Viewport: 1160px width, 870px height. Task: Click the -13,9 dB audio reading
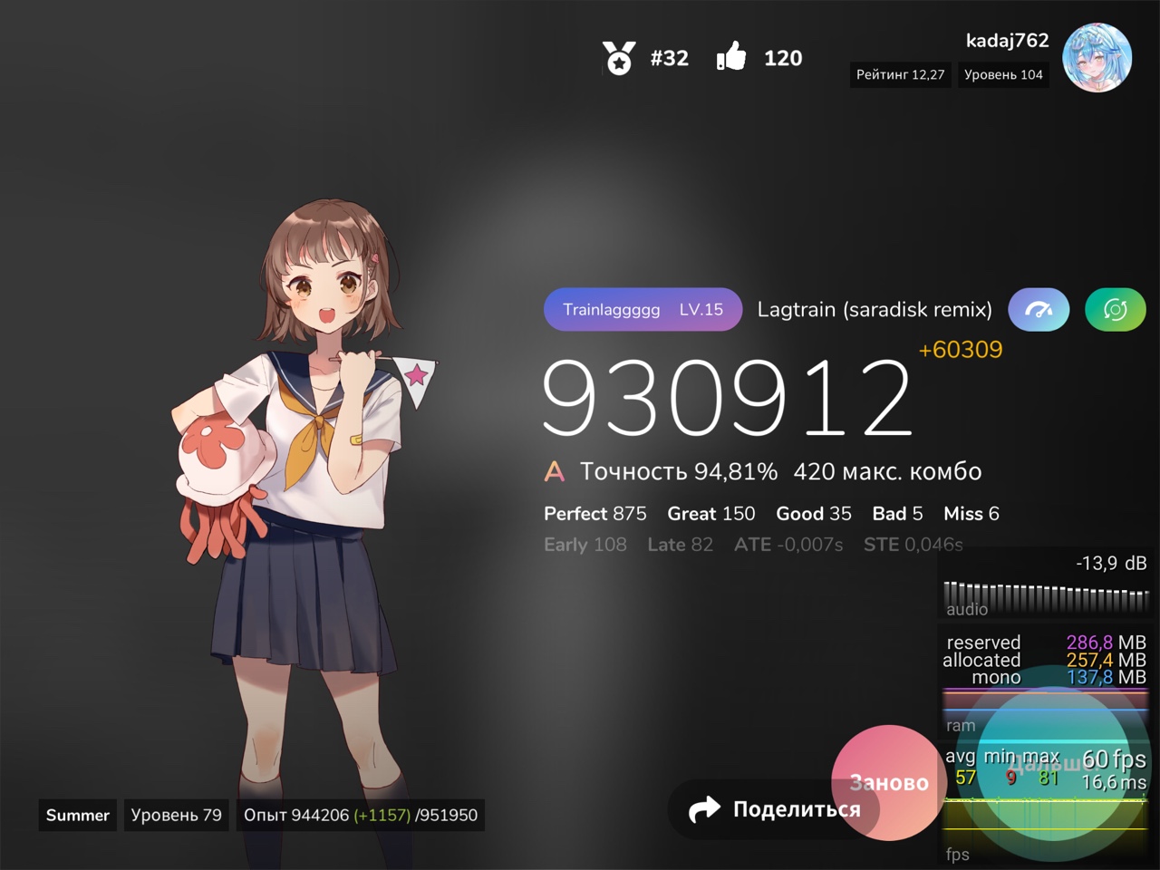click(1111, 564)
